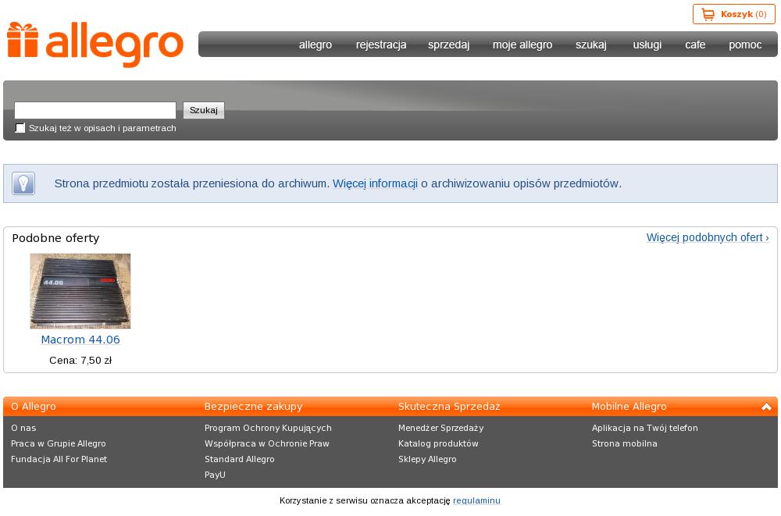The width and height of the screenshot is (781, 516).
Task: Choose szukaj in the navigation bar
Action: pos(591,44)
